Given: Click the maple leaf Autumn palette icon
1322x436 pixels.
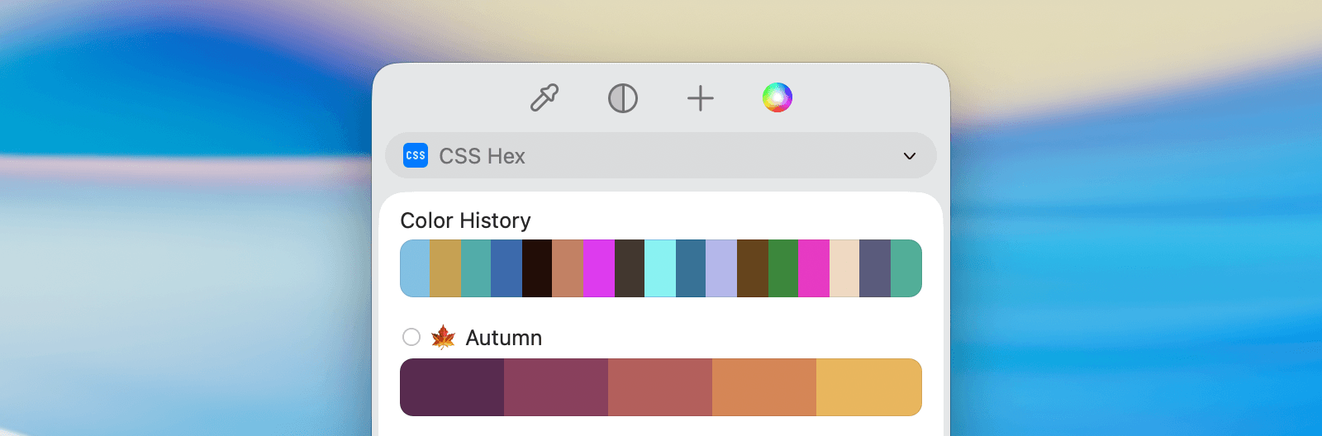Looking at the screenshot, I should 444,337.
